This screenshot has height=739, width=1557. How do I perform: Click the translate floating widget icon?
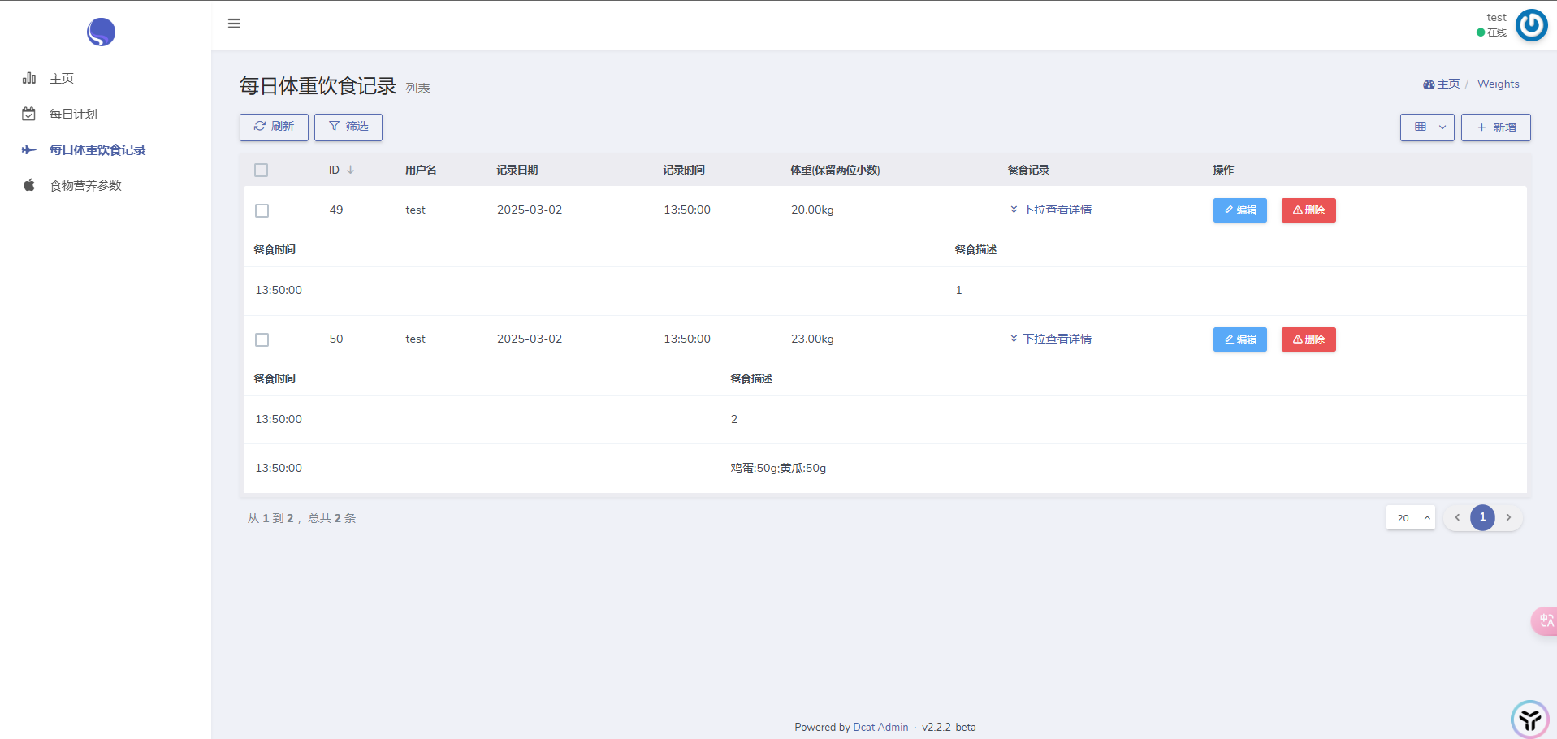[1545, 621]
